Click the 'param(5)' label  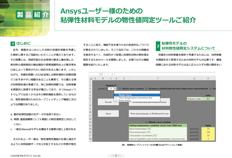[x=194, y=129]
